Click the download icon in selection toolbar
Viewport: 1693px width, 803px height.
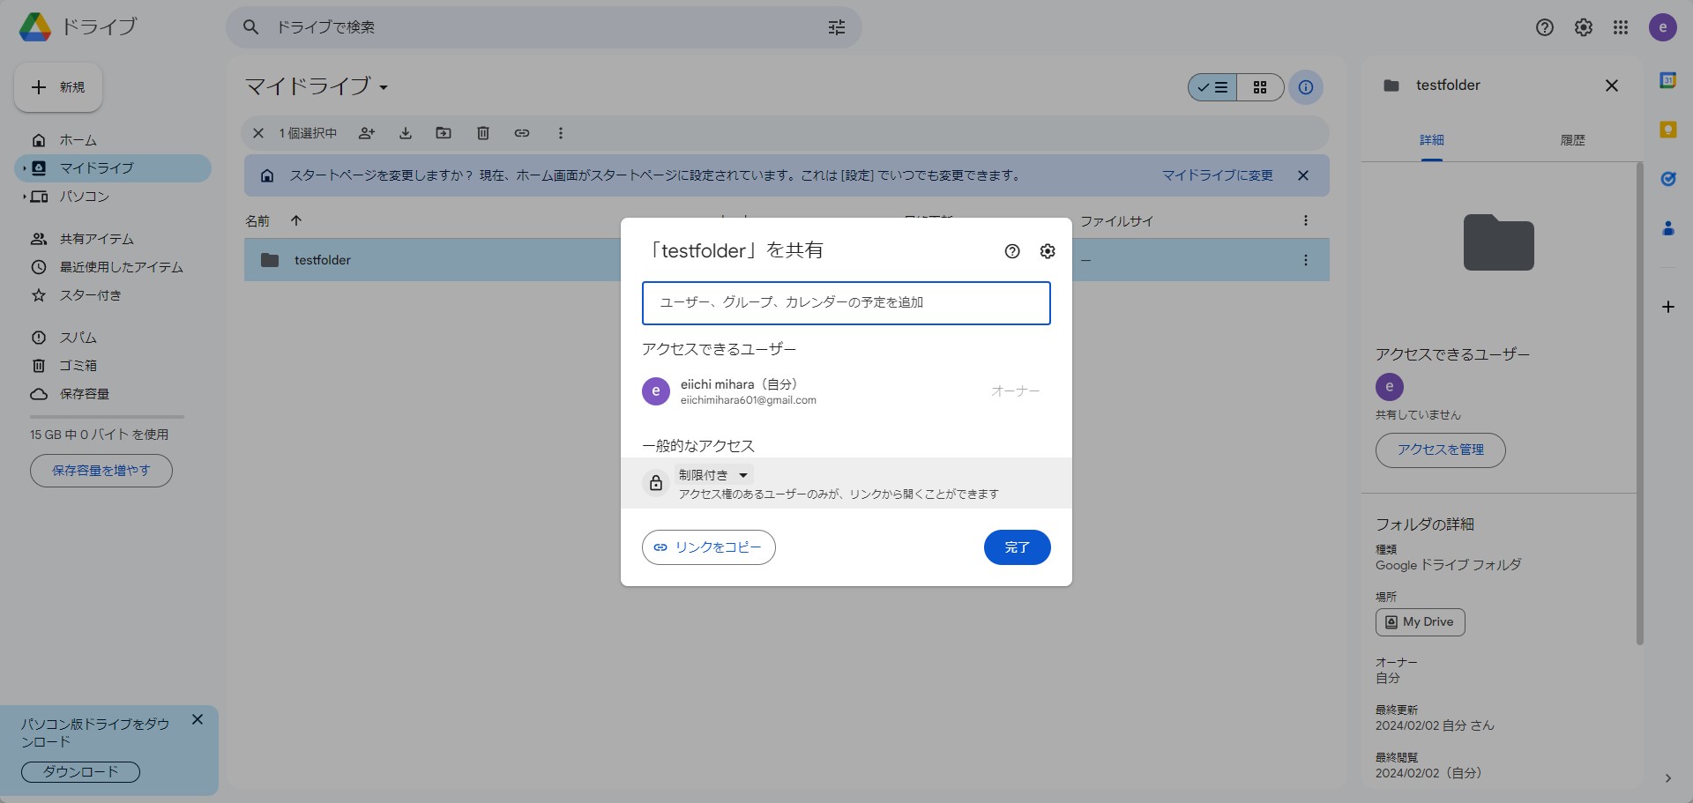[x=406, y=133]
